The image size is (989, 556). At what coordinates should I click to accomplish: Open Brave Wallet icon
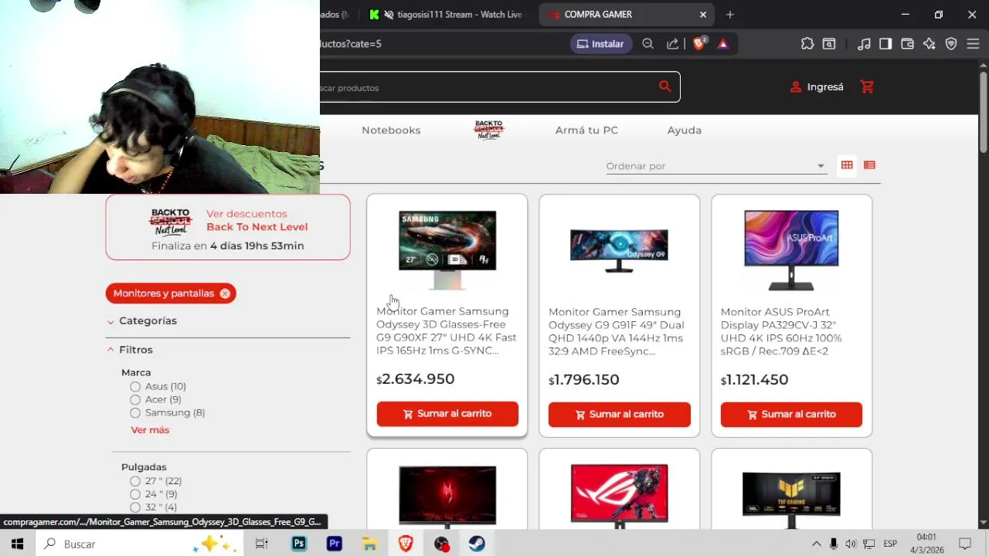coord(907,44)
